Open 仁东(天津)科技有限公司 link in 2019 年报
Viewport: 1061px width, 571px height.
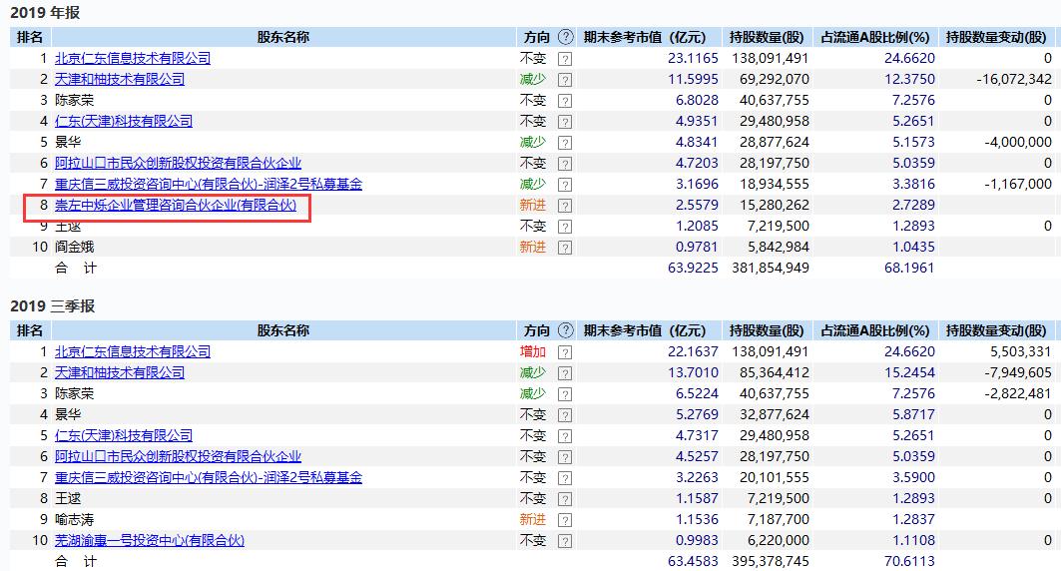(124, 121)
